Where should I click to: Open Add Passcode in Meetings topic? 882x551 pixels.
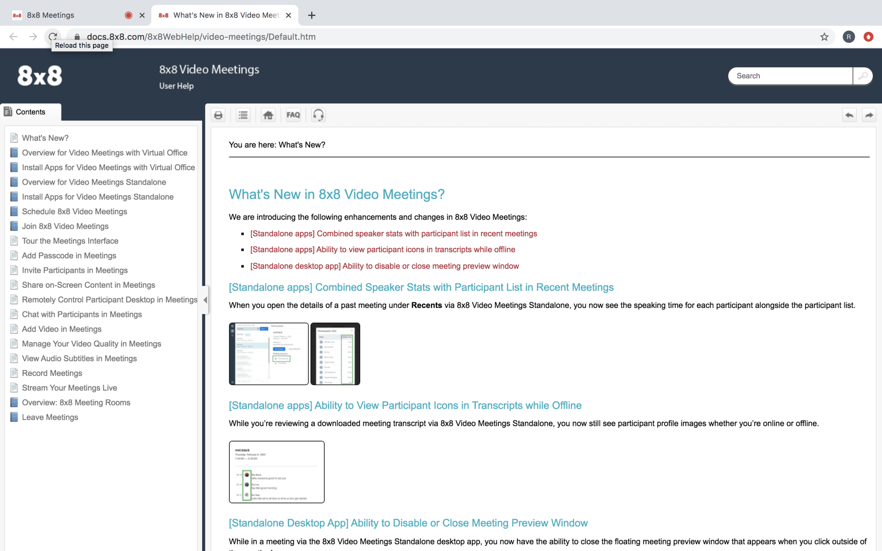69,256
